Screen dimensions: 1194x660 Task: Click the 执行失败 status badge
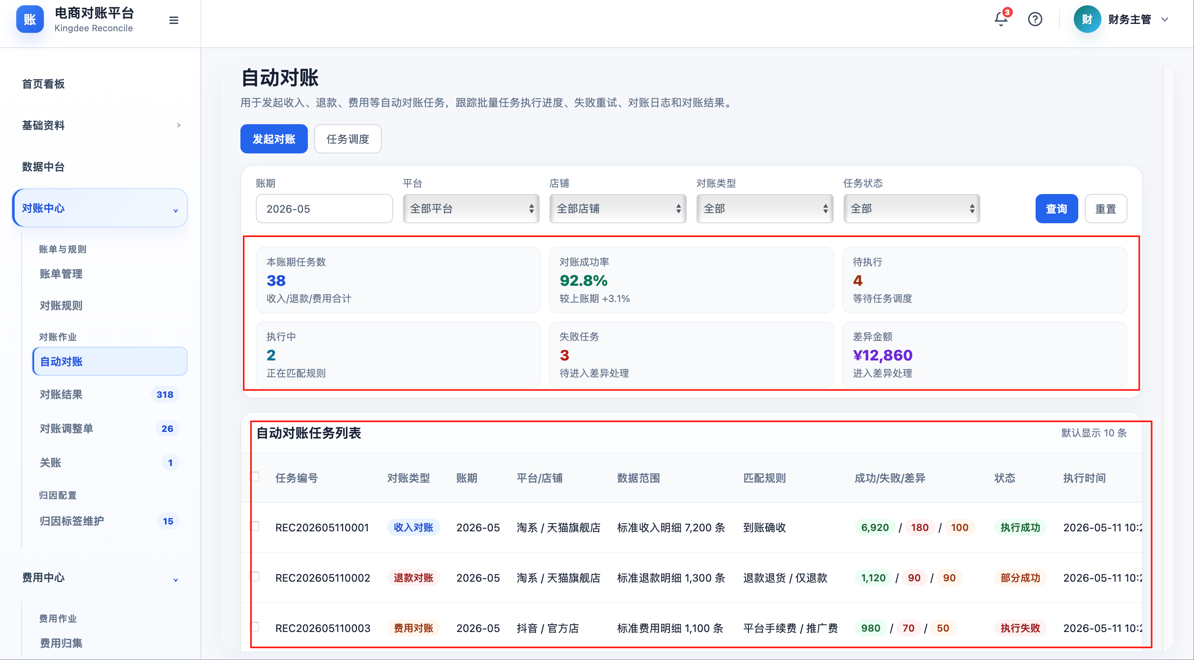pyautogui.click(x=1020, y=628)
